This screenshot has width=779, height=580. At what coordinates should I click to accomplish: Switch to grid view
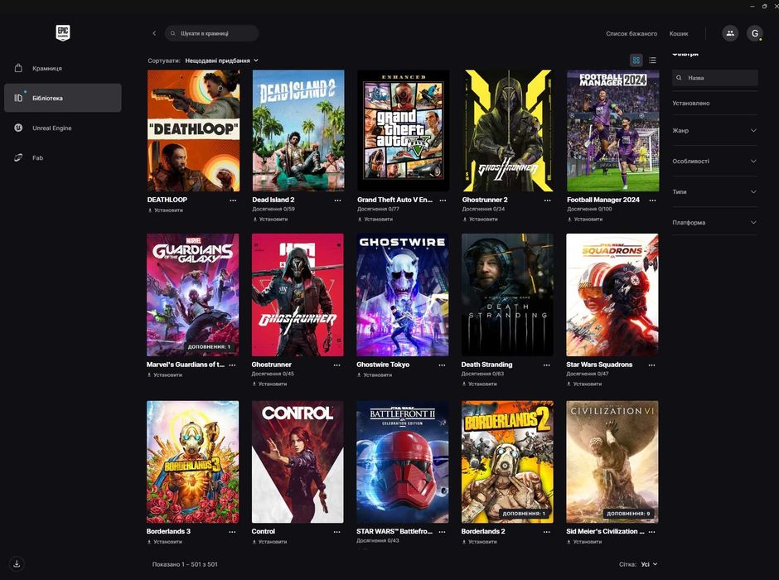pyautogui.click(x=636, y=60)
